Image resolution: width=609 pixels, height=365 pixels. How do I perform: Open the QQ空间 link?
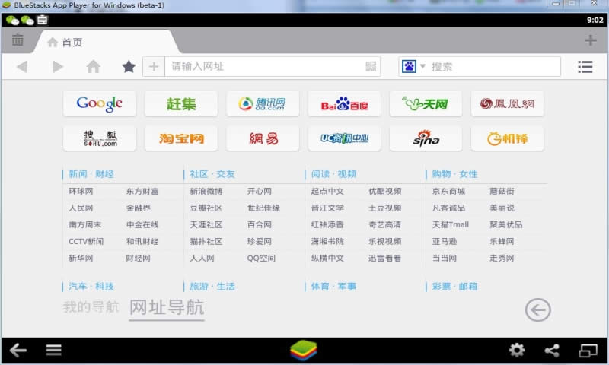tap(261, 258)
